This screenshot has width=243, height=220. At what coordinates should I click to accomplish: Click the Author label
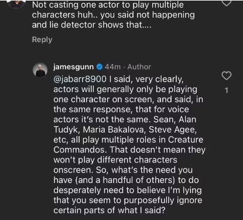point(139,67)
